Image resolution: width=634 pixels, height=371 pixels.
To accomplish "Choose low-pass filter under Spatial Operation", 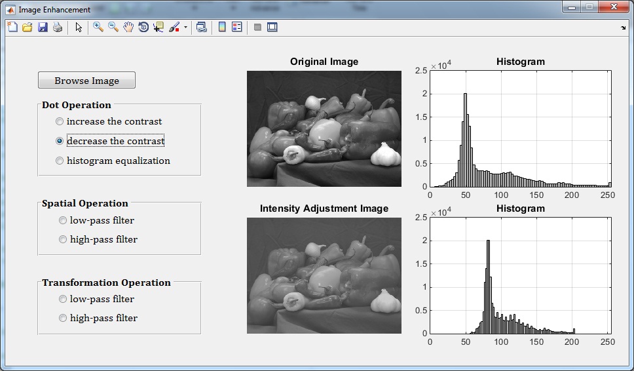I will coord(64,220).
